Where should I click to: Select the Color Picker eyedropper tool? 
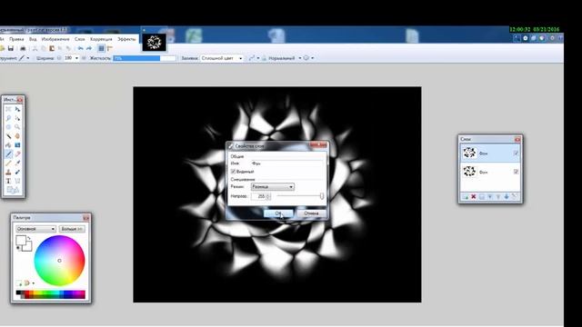[x=17, y=163]
